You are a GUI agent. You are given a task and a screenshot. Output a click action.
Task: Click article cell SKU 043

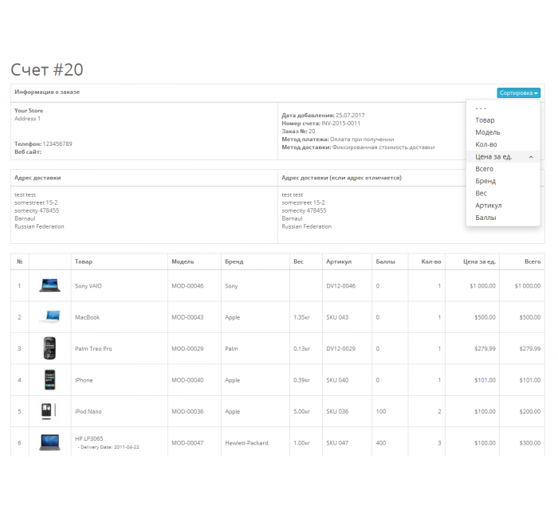coord(337,317)
